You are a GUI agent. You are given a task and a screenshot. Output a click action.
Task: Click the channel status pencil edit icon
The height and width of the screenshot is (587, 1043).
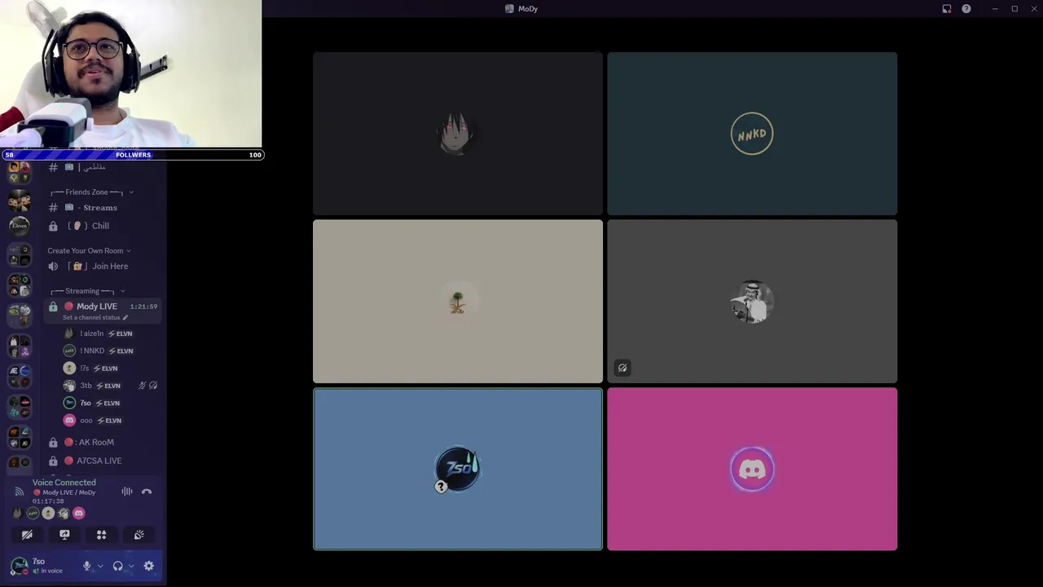[x=125, y=317]
